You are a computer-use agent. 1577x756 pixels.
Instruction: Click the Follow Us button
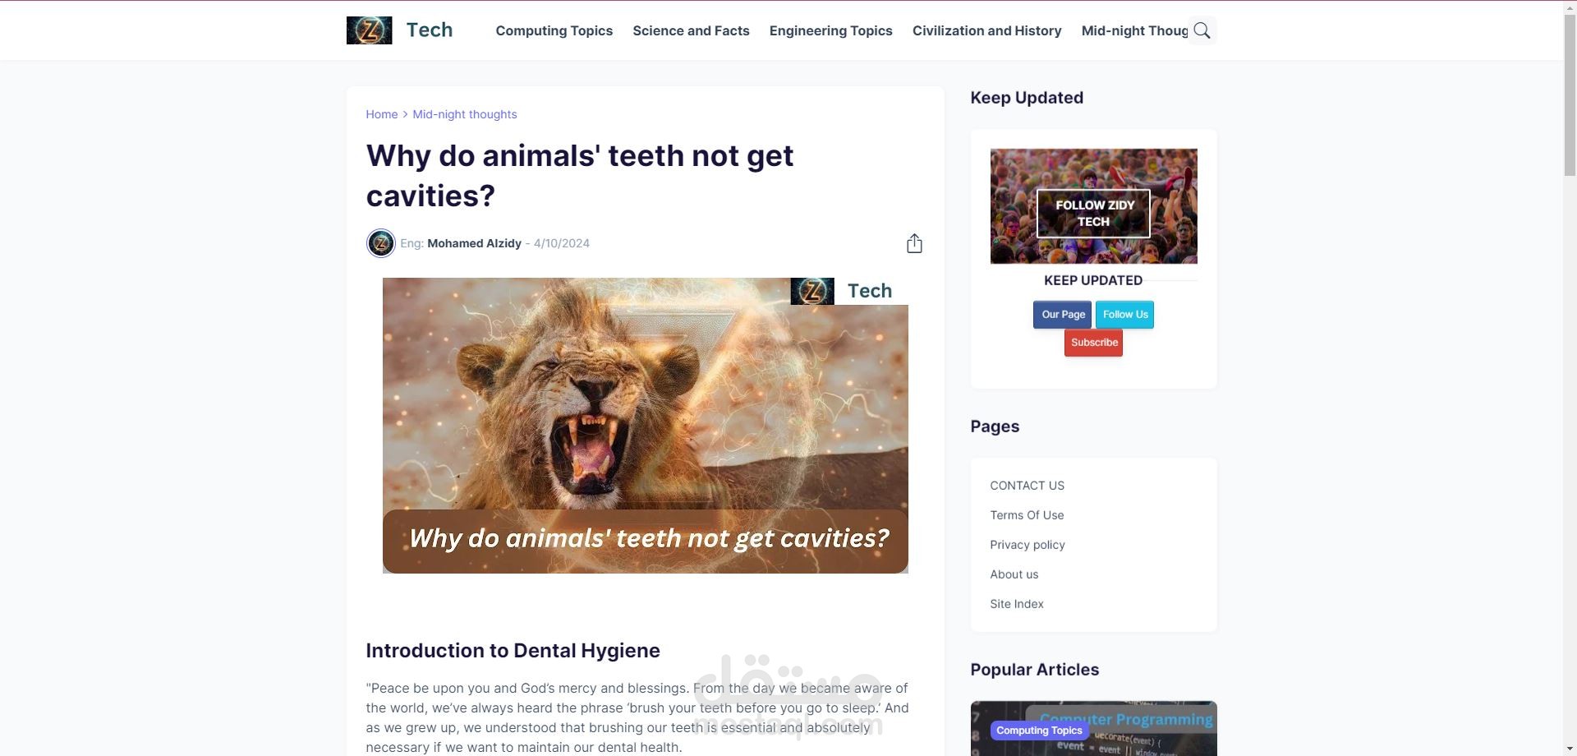pyautogui.click(x=1124, y=315)
